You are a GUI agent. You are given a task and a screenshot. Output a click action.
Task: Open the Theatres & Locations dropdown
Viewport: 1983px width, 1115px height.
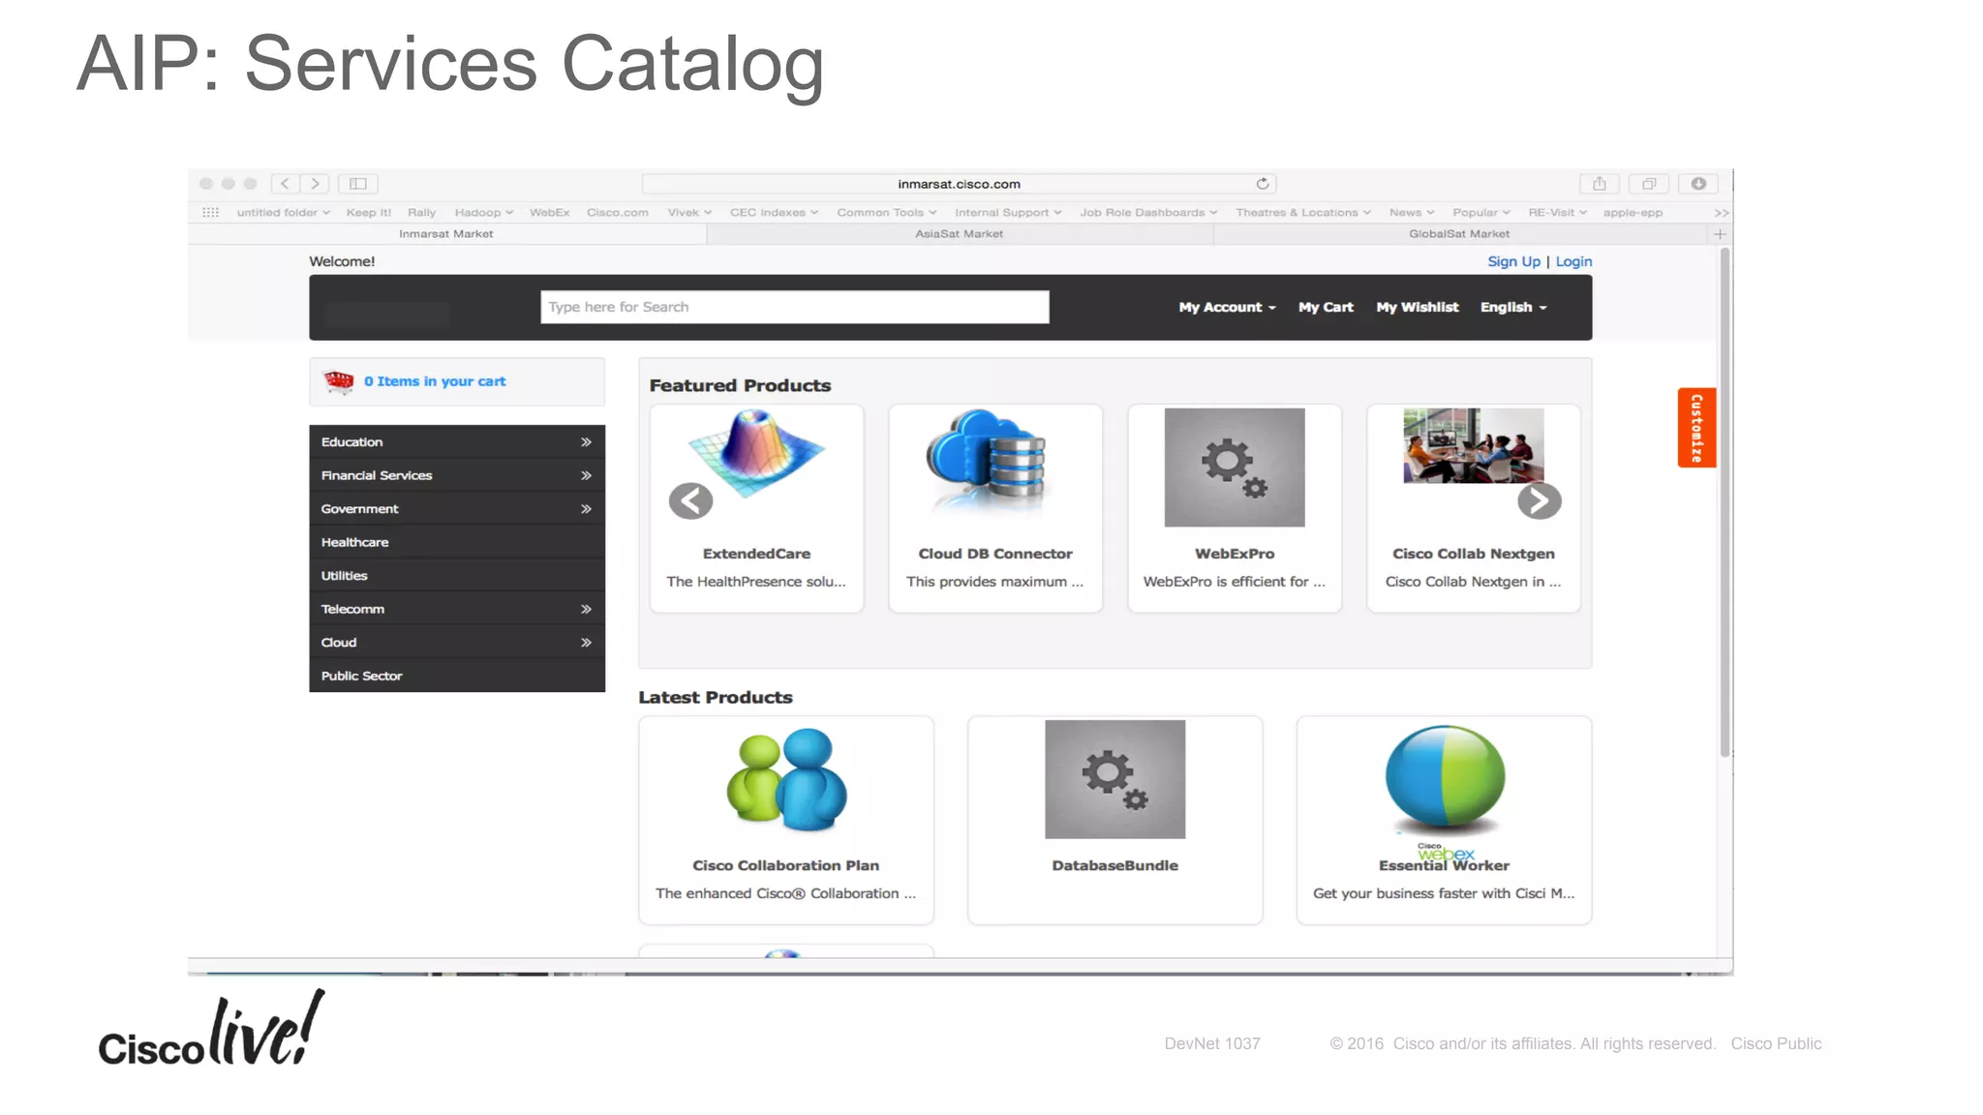(1302, 213)
